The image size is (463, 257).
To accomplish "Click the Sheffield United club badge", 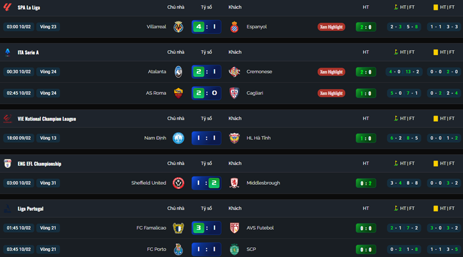I will [x=178, y=182].
